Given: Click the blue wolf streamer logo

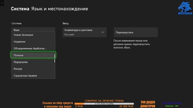Looking at the screenshot, I should [x=185, y=8].
